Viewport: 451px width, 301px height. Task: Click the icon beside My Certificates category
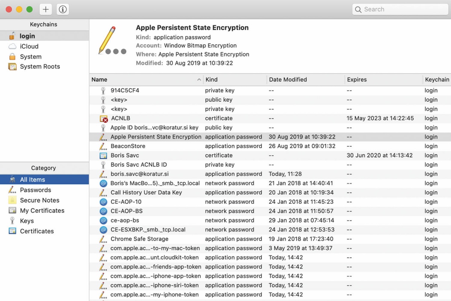tap(12, 211)
